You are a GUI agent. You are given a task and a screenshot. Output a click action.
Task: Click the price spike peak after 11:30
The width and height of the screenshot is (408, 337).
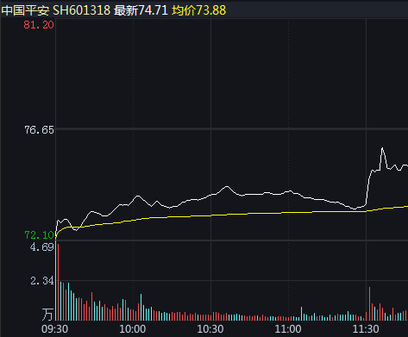tap(382, 148)
